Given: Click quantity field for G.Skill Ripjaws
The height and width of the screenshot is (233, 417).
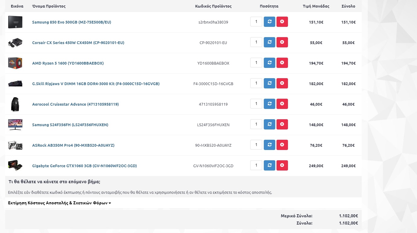Looking at the screenshot, I should point(256,83).
